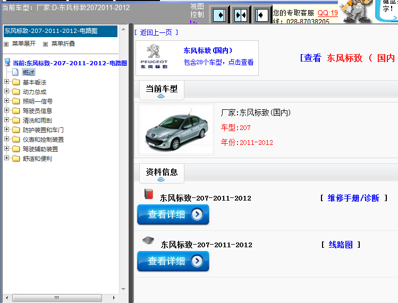398x303 pixels.
Task: Click 包含28个车型，点击查看 link
Action: [x=218, y=62]
